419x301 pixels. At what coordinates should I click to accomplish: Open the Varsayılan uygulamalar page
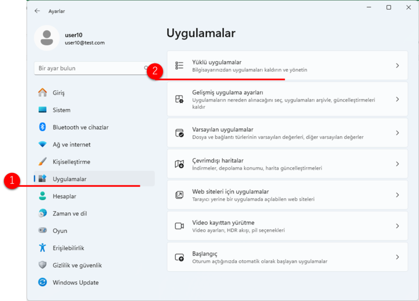(x=288, y=133)
